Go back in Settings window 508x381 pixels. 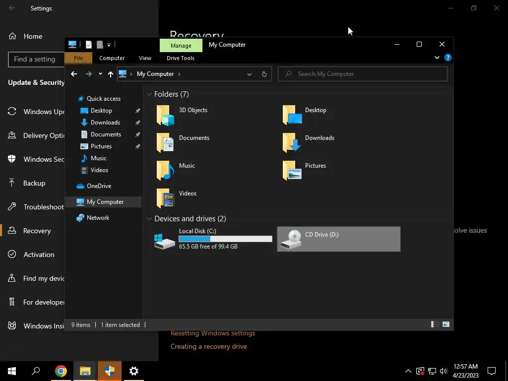click(12, 8)
